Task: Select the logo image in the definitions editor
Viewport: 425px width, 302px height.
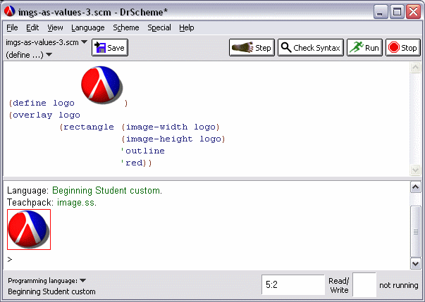Action: [101, 84]
